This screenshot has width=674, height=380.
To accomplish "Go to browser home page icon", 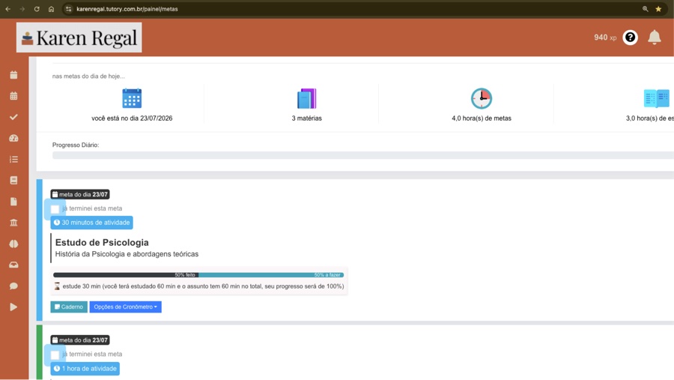I will coord(51,8).
